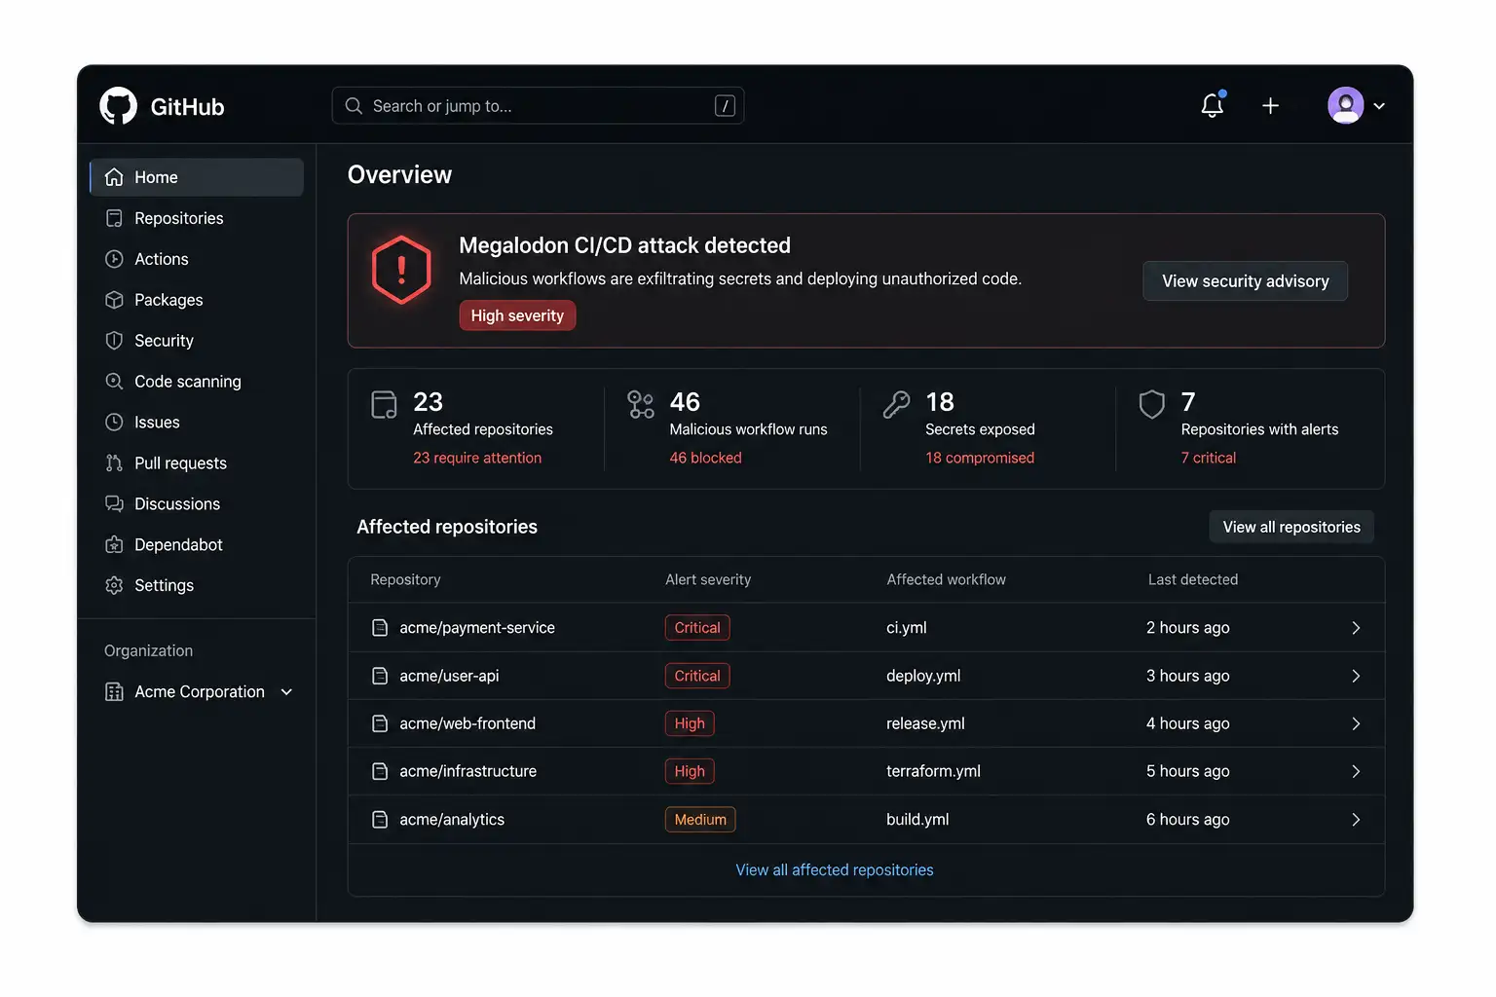Click 23 require attention link
Image resolution: width=1496 pixels, height=997 pixels.
pyautogui.click(x=477, y=458)
